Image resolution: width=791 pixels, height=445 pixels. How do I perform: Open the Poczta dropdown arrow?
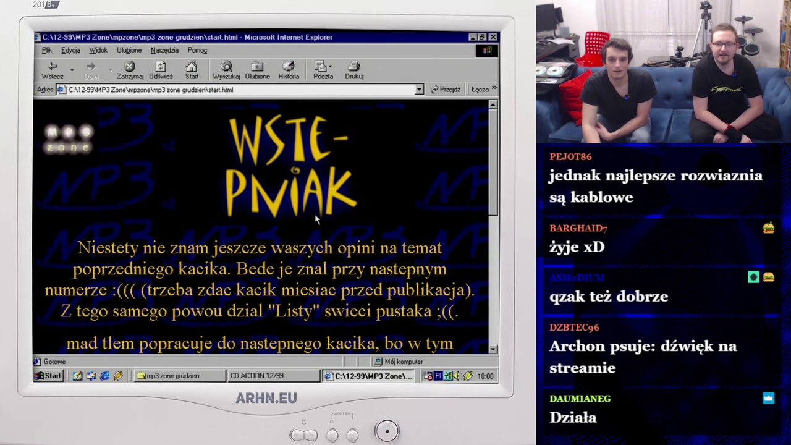tap(330, 66)
